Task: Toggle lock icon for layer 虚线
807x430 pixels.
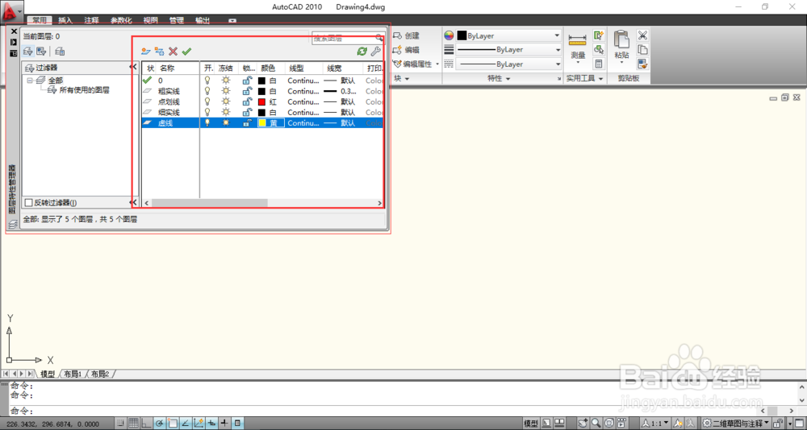Action: 248,122
